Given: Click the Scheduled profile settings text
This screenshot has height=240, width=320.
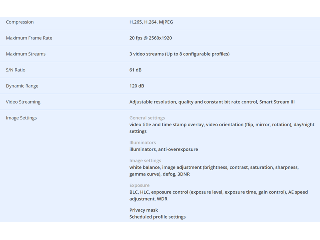Looking at the screenshot, I should point(157,217).
